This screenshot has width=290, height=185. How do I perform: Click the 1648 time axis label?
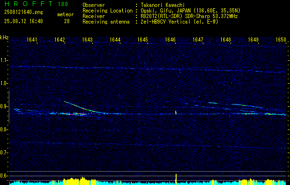pos(225,40)
